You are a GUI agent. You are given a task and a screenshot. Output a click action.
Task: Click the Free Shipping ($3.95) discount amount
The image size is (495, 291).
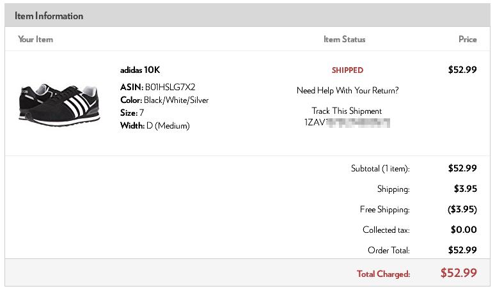[462, 209]
